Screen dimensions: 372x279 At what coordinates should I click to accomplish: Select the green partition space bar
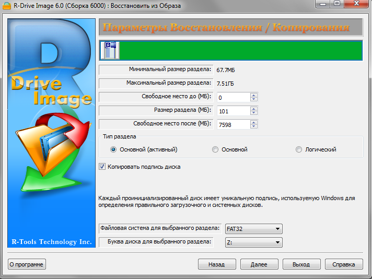pos(241,50)
